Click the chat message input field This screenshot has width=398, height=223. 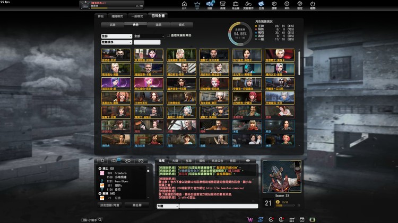point(219,206)
